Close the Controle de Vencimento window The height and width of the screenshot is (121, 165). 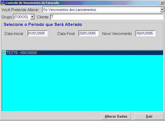click(162, 3)
